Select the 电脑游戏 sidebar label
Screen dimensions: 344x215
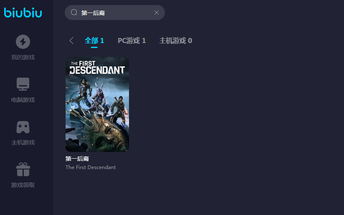tap(23, 100)
